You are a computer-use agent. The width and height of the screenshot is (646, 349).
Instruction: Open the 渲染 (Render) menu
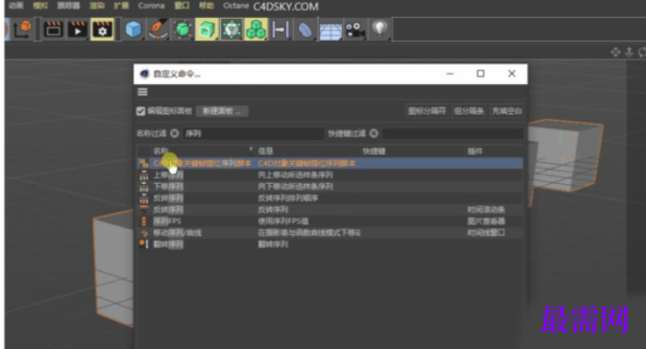tap(97, 6)
